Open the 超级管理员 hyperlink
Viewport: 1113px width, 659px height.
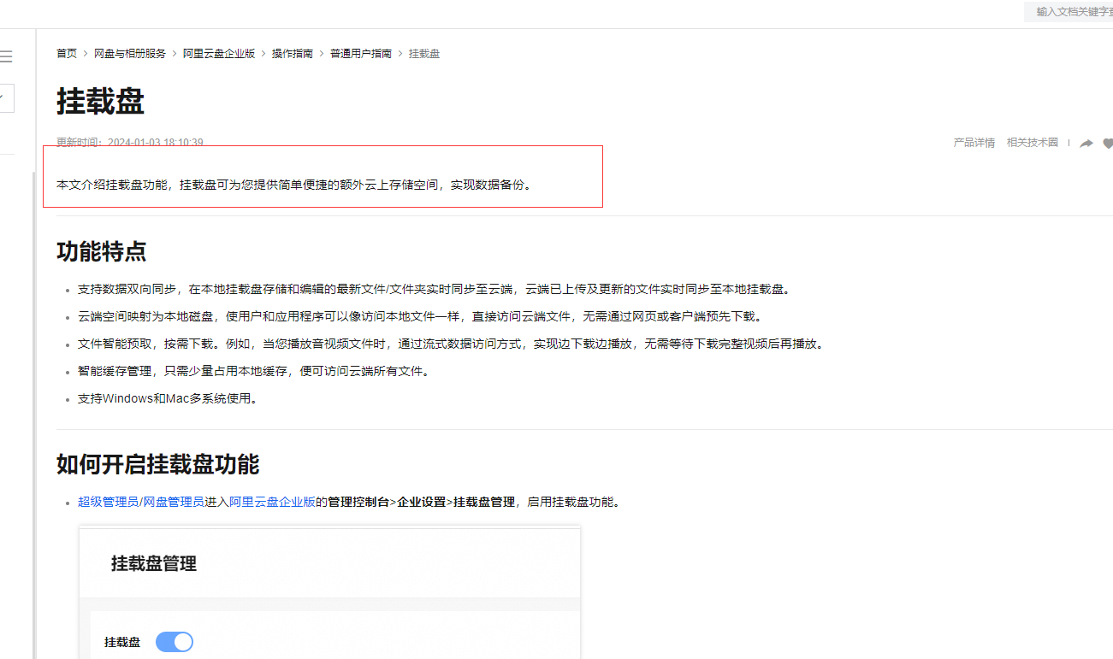coord(108,502)
